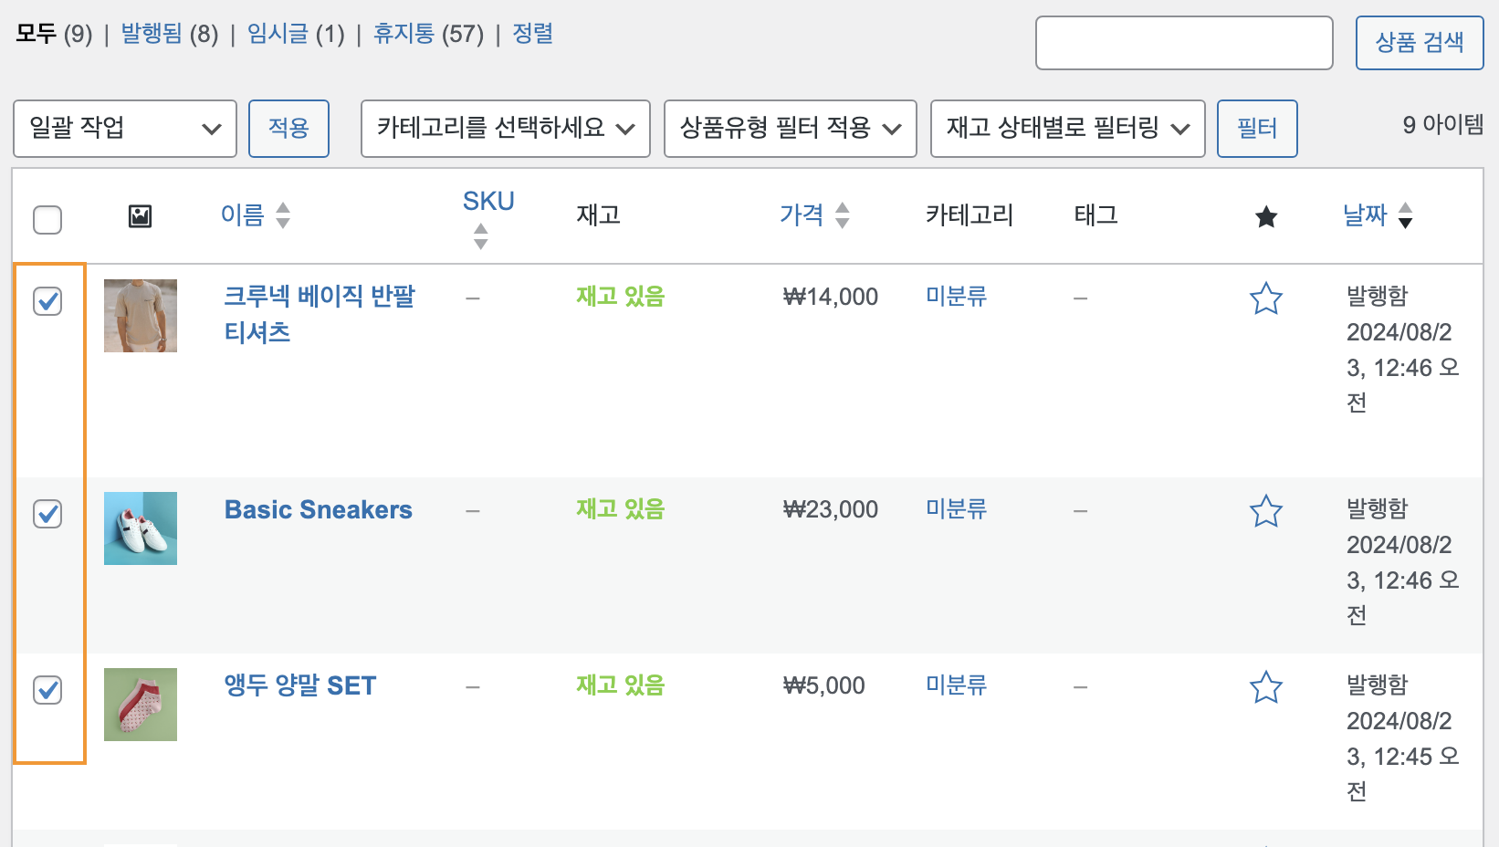Image resolution: width=1499 pixels, height=847 pixels.
Task: Check the select-all checkbox in header
Action: coord(47,220)
